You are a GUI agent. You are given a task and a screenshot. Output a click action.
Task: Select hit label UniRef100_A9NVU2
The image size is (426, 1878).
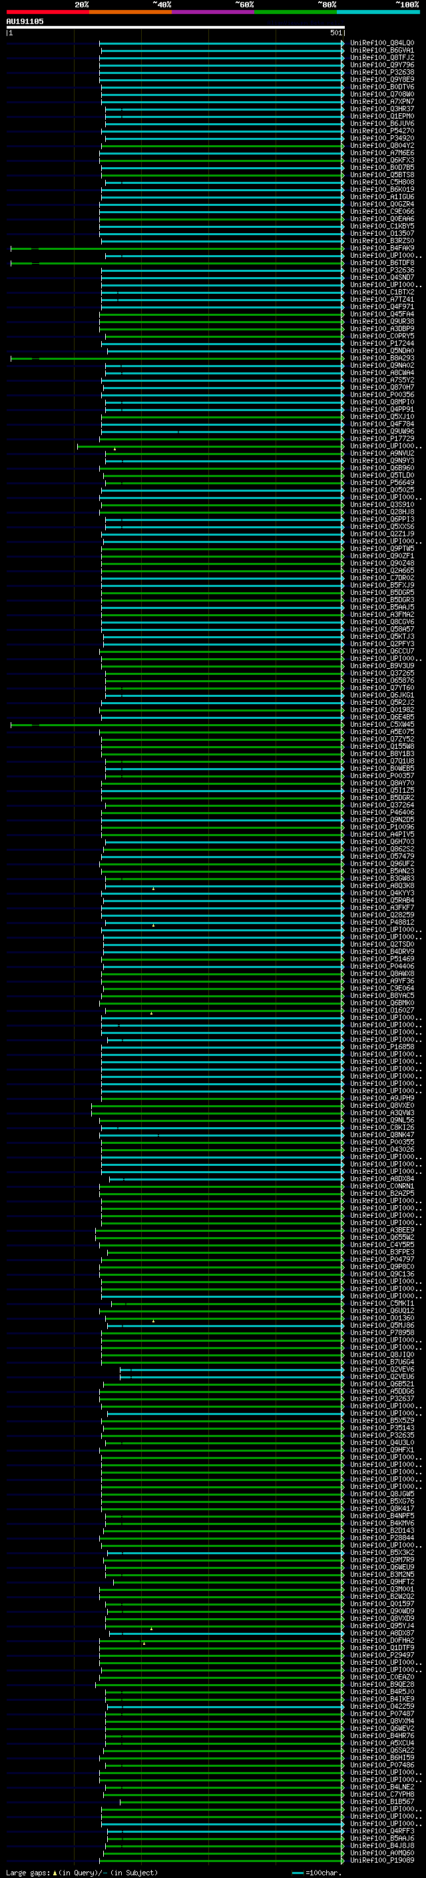click(x=382, y=454)
